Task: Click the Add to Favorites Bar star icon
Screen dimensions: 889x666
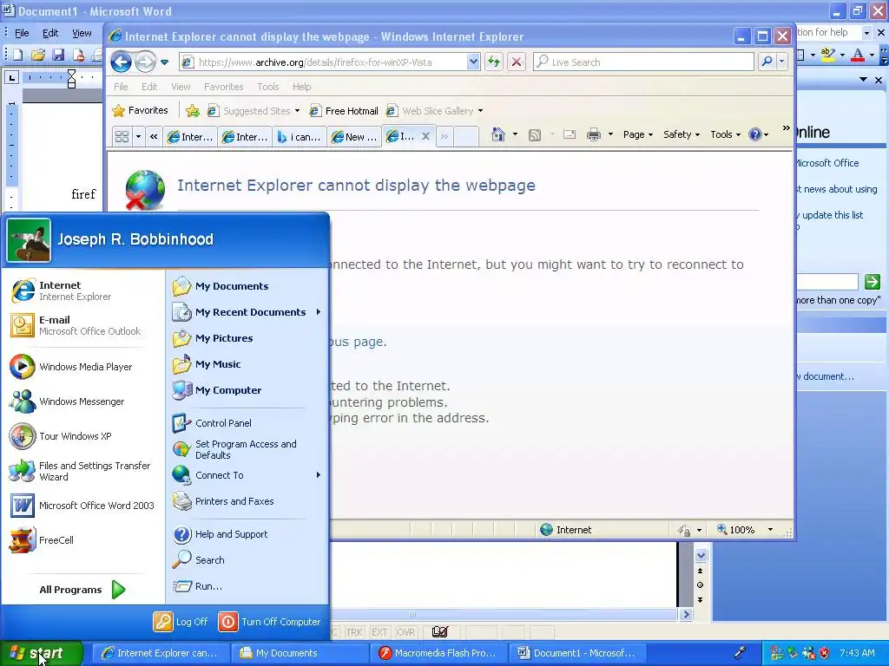Action: 193,111
